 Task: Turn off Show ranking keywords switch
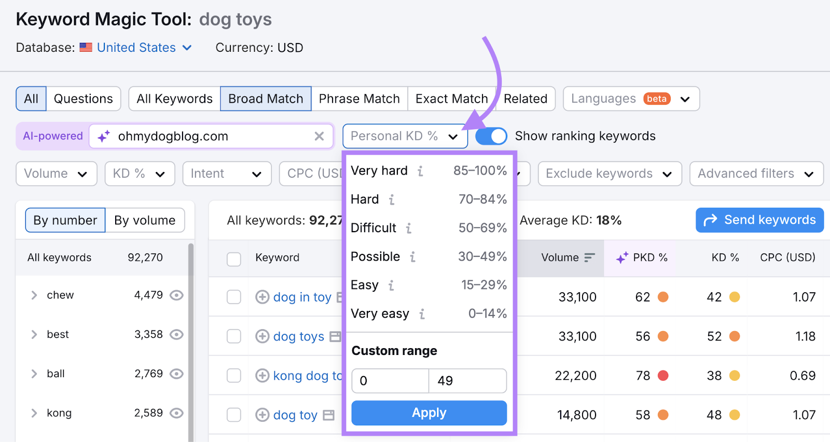click(491, 136)
